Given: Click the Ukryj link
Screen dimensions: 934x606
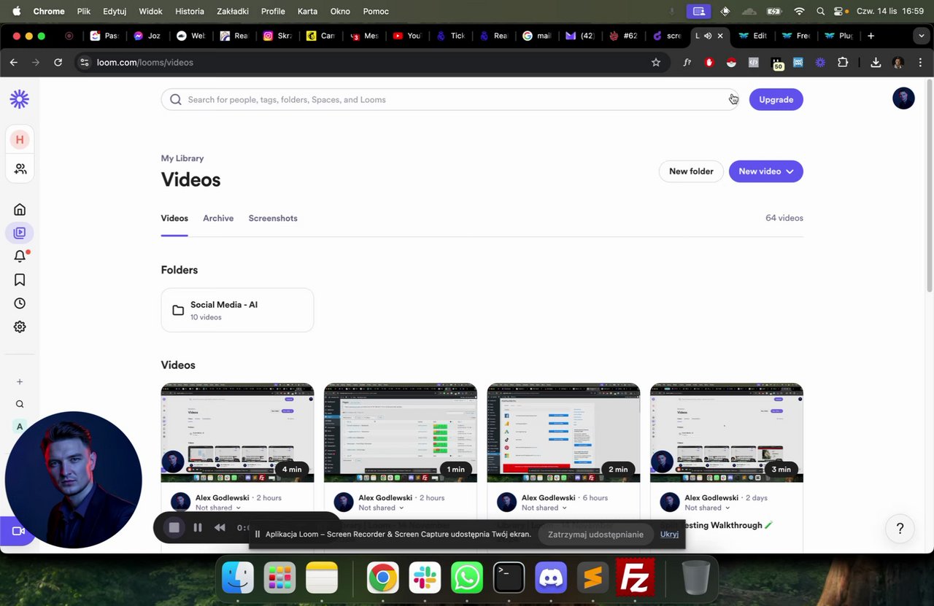Looking at the screenshot, I should [669, 535].
